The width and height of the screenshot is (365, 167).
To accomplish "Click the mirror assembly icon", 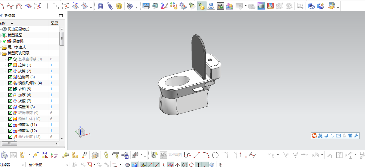I will click(x=45, y=155).
